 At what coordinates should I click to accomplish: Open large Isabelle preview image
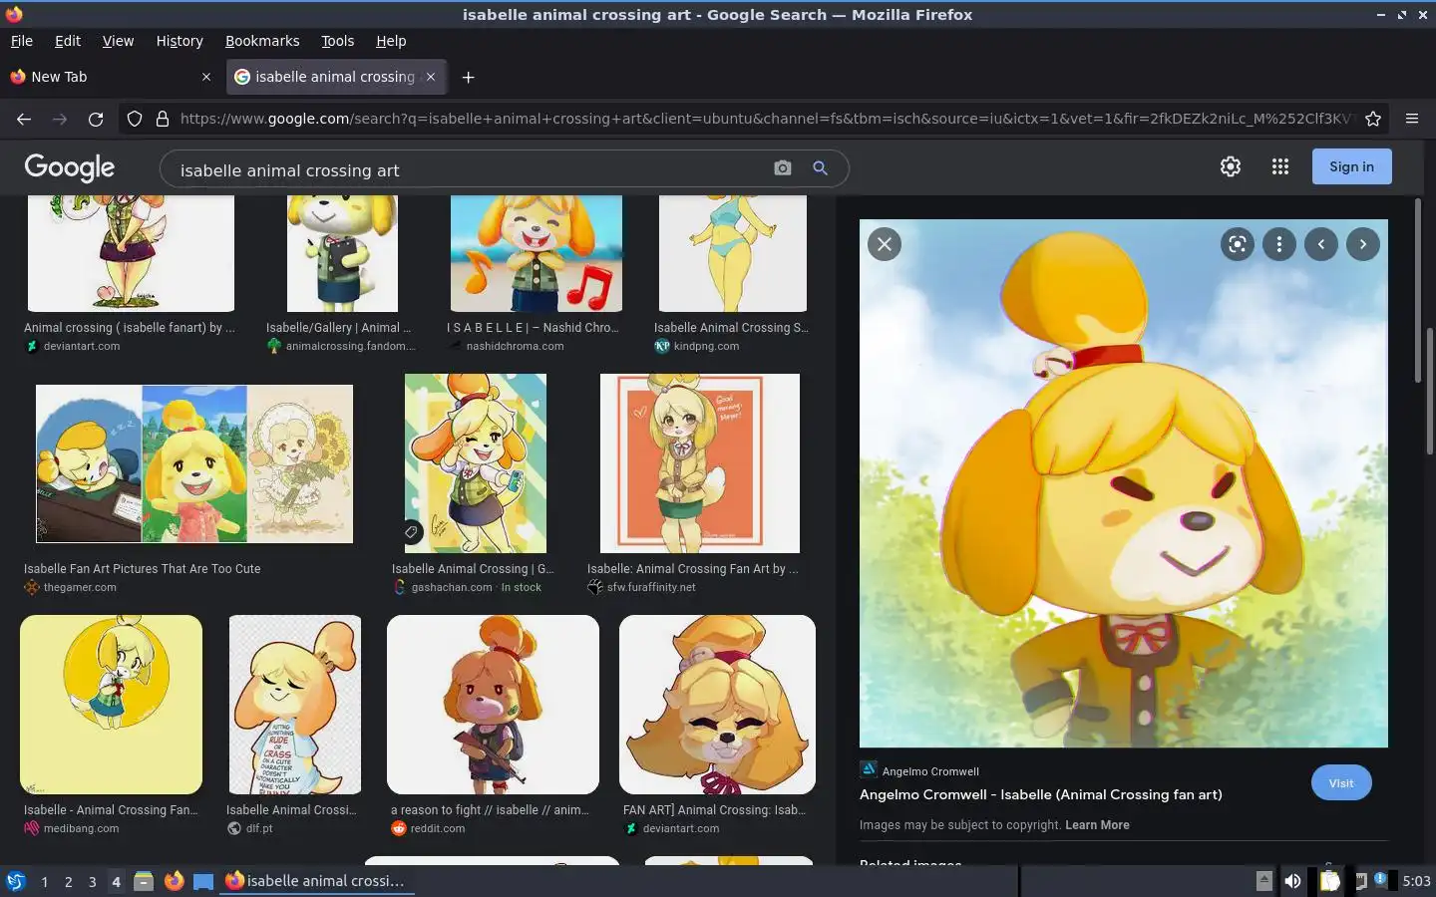click(1124, 483)
